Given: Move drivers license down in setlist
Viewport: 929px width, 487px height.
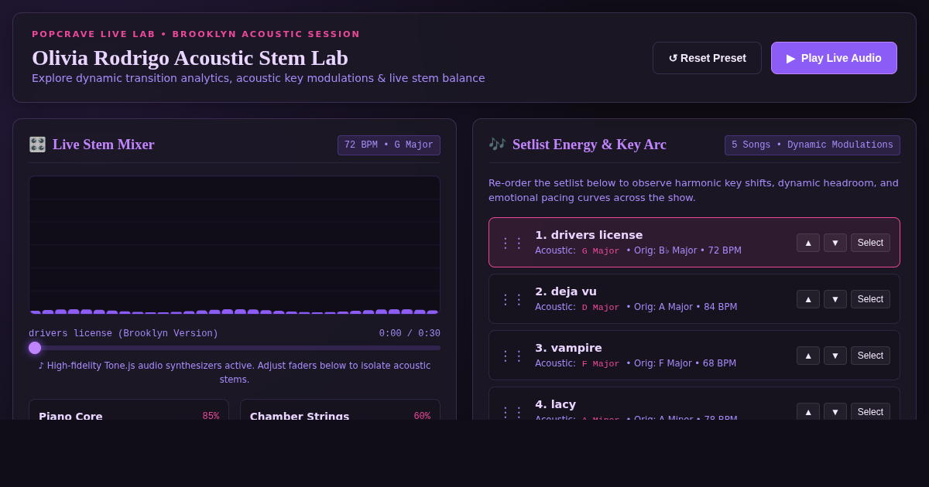Looking at the screenshot, I should 835,243.
